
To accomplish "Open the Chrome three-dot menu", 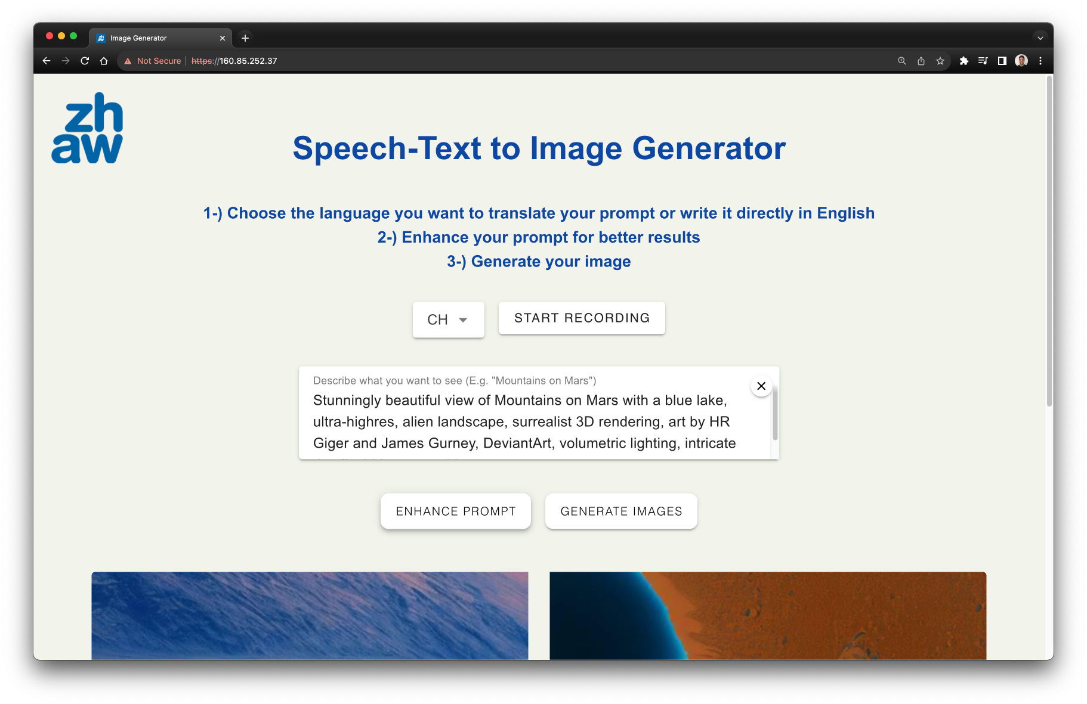I will point(1041,60).
